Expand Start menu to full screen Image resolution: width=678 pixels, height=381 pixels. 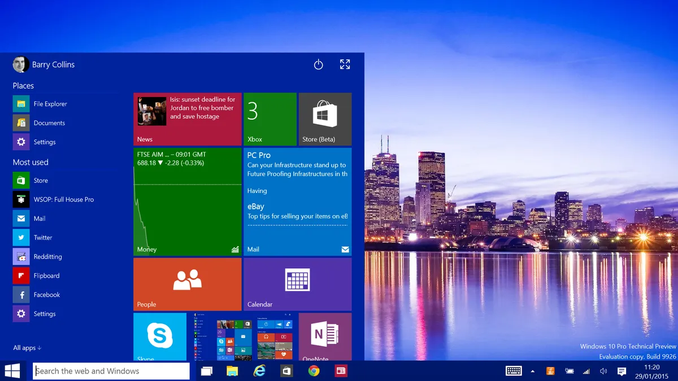point(345,64)
